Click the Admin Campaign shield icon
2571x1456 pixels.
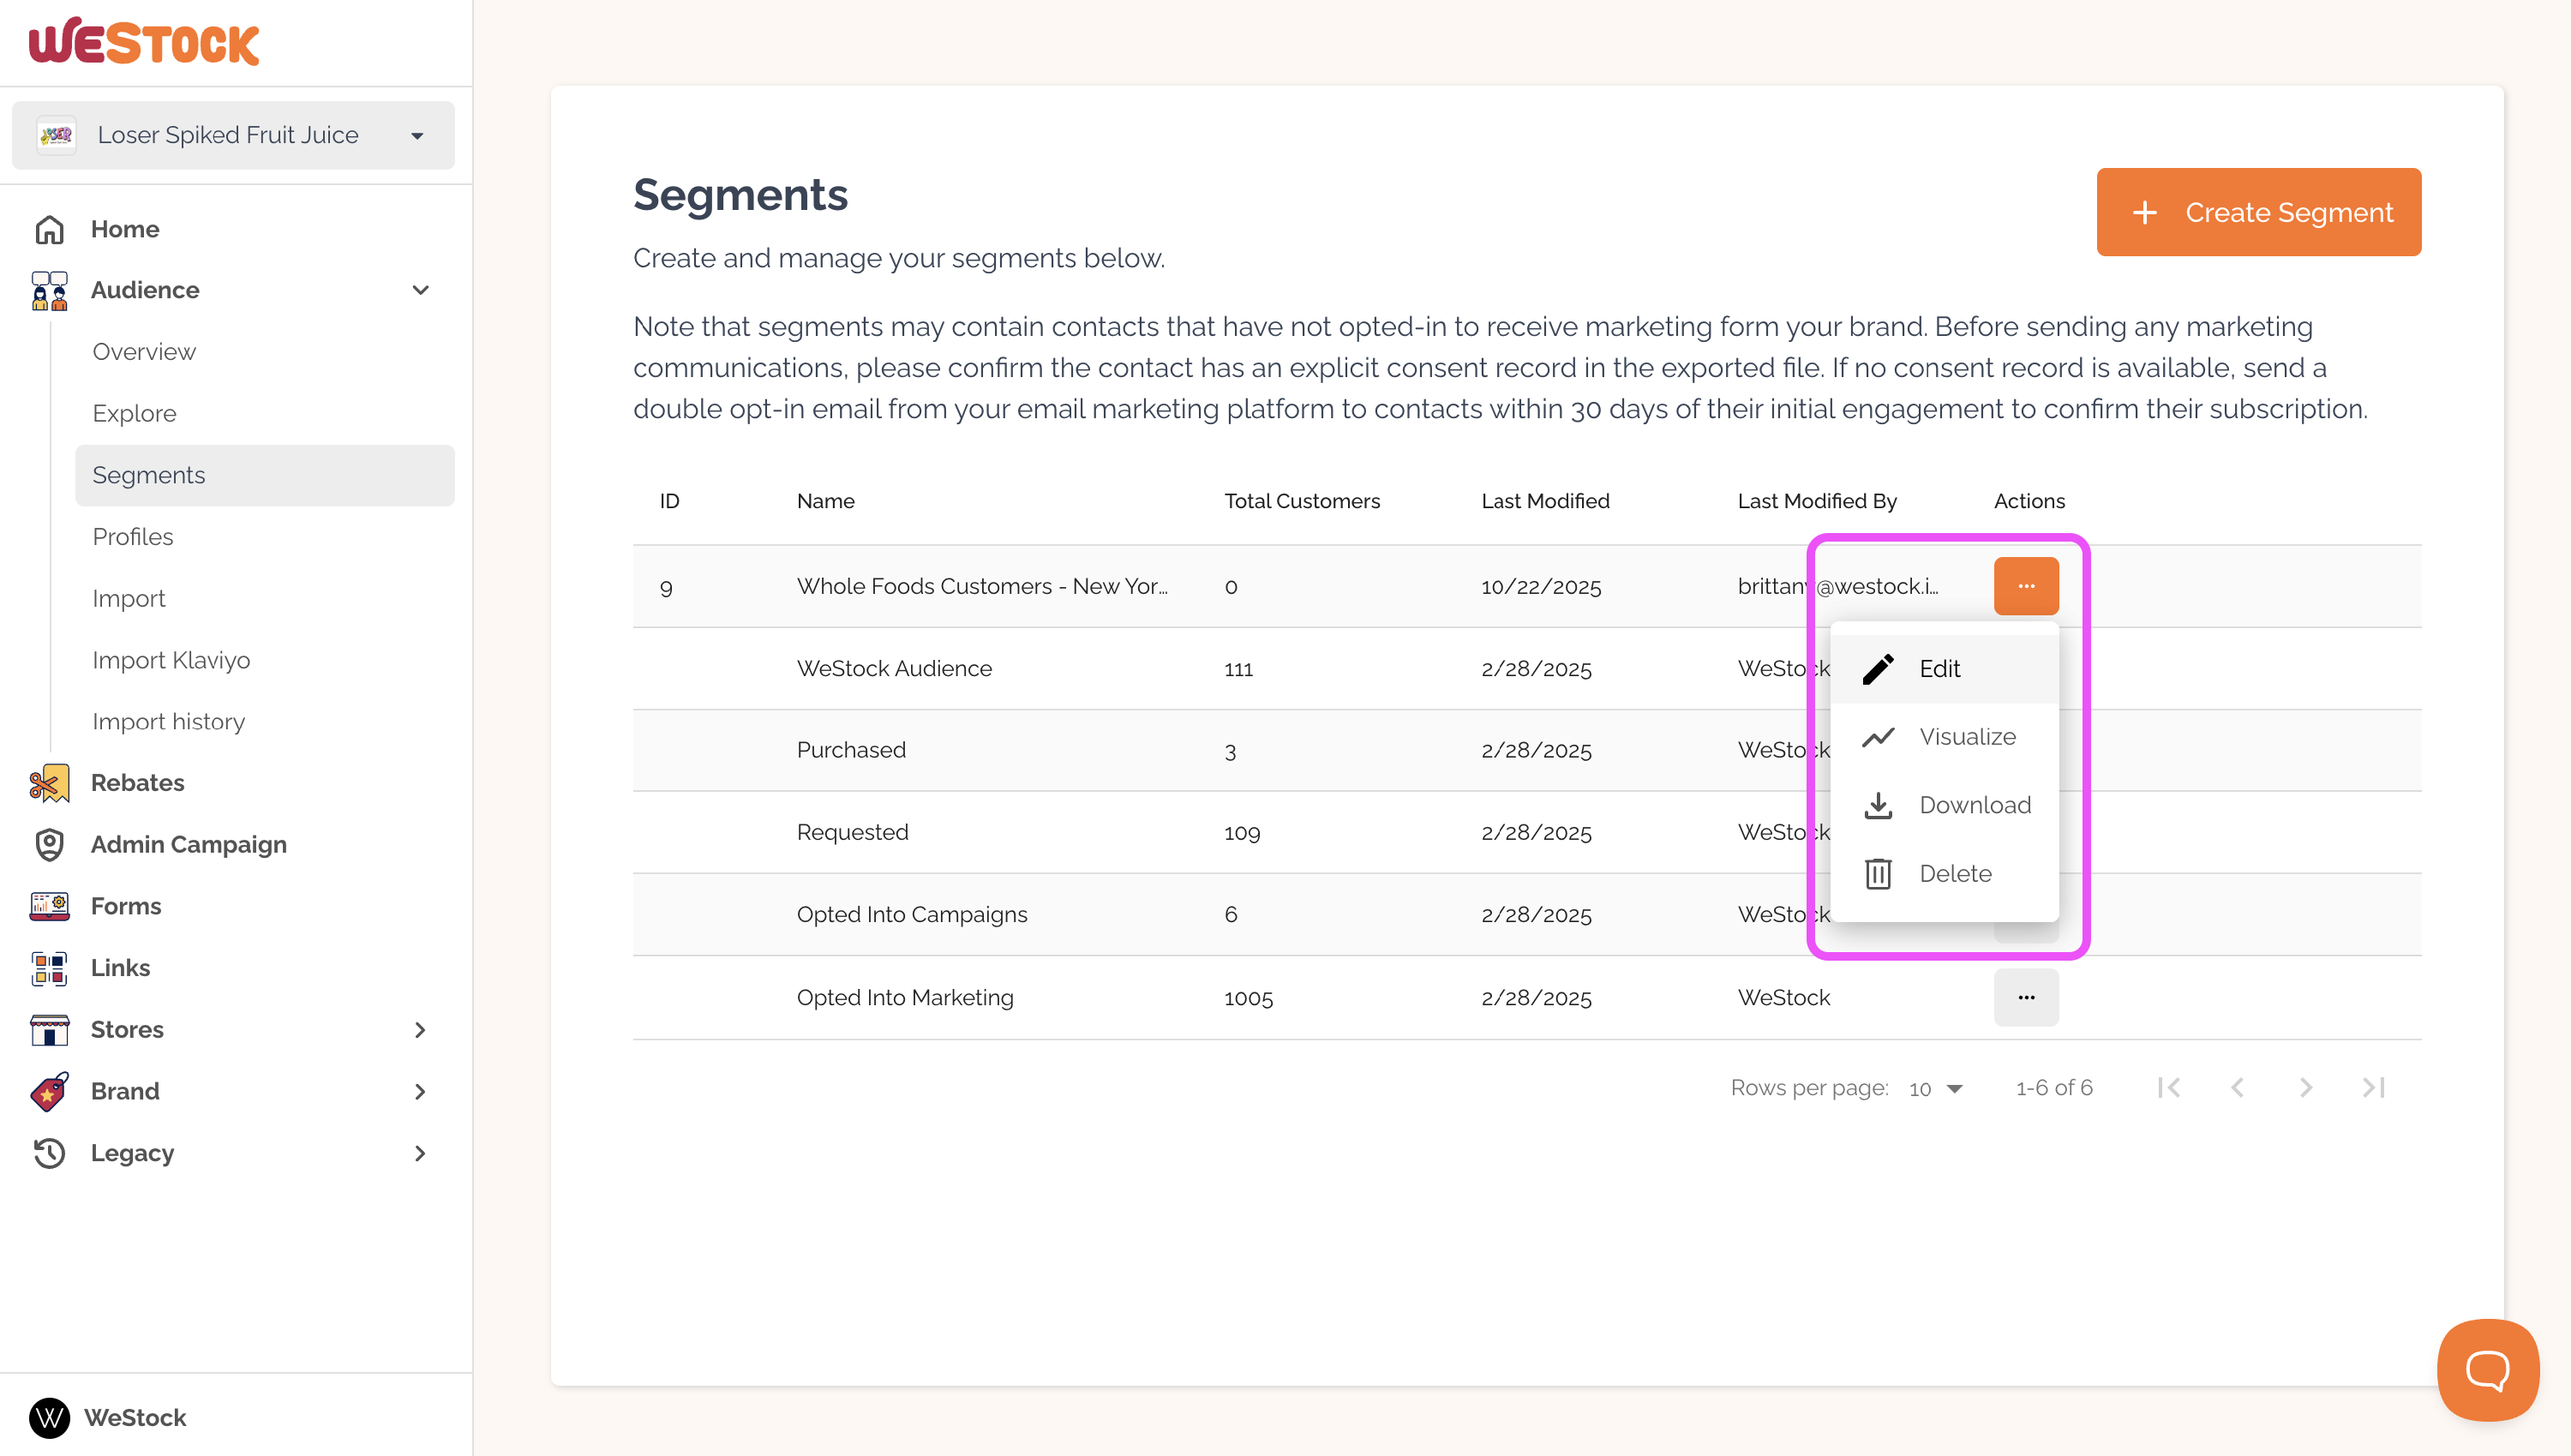click(49, 845)
